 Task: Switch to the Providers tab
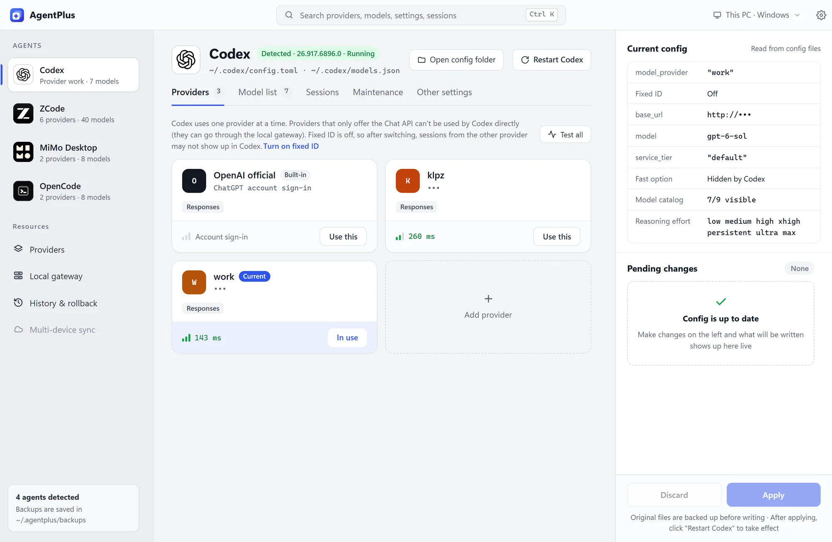pyautogui.click(x=198, y=92)
